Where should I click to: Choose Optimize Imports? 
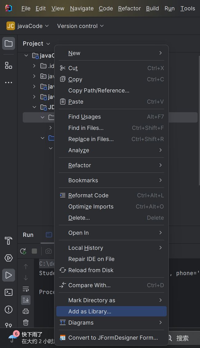pyautogui.click(x=111, y=207)
